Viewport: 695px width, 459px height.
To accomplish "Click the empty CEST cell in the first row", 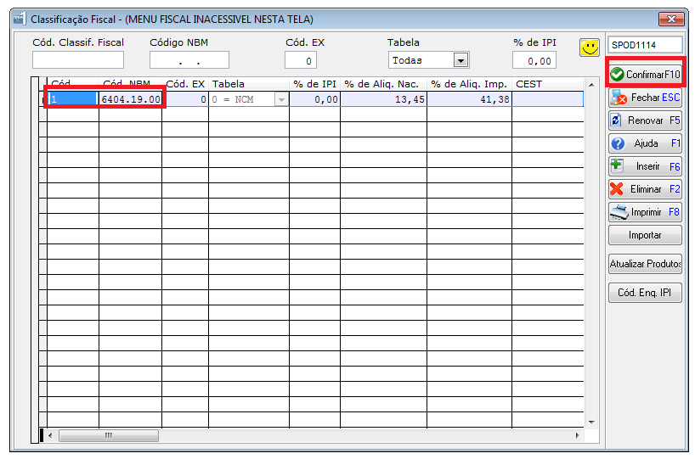I will tap(548, 99).
